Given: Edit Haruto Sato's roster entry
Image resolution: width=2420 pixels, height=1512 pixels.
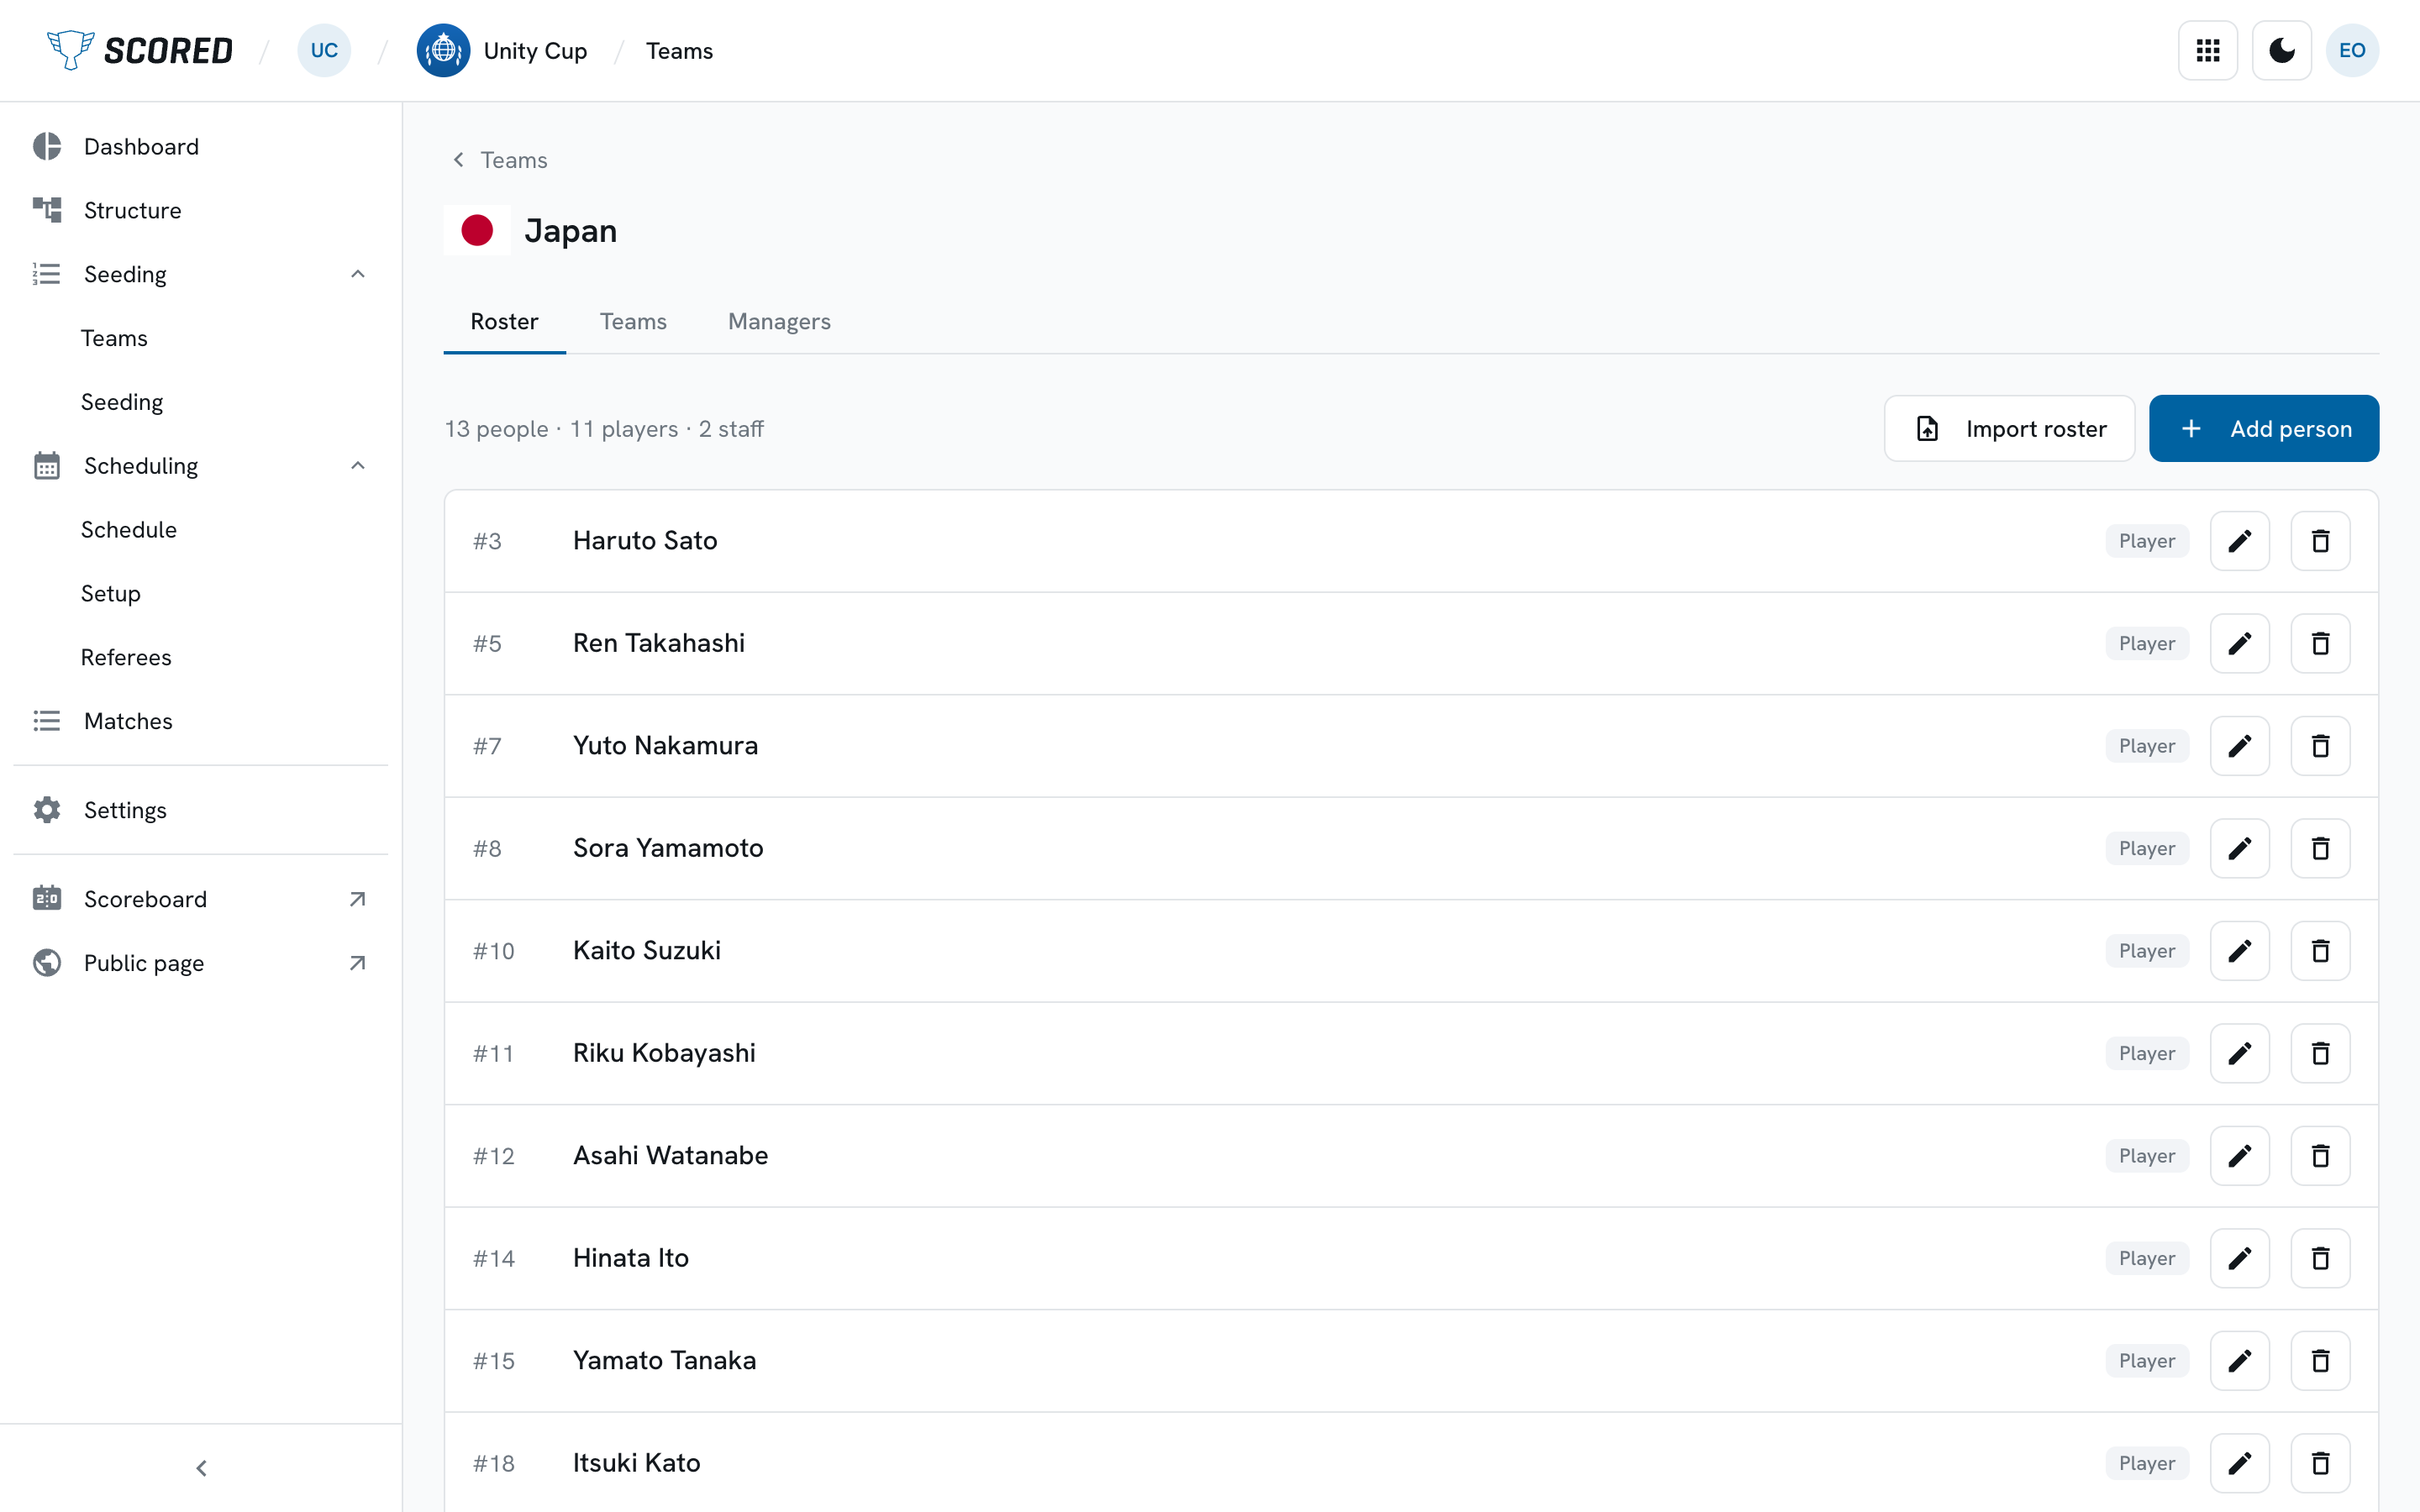Looking at the screenshot, I should 2240,541.
